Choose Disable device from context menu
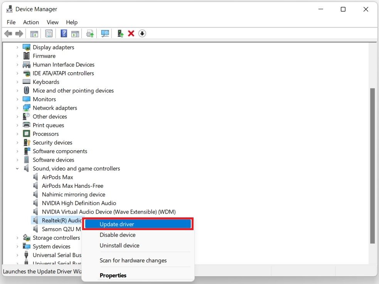The width and height of the screenshot is (379, 284). point(117,235)
